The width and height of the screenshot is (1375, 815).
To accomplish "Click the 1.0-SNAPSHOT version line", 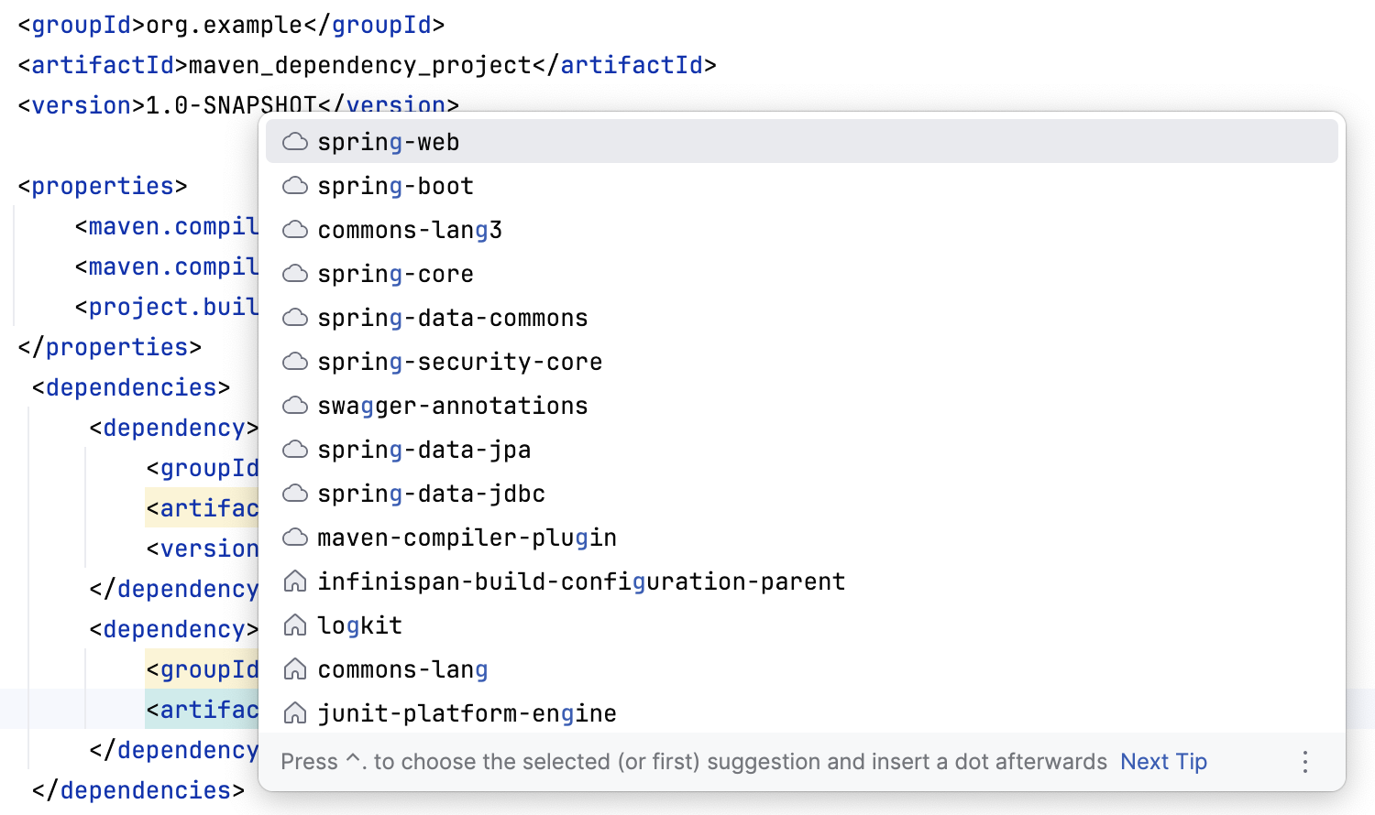I will (x=238, y=103).
